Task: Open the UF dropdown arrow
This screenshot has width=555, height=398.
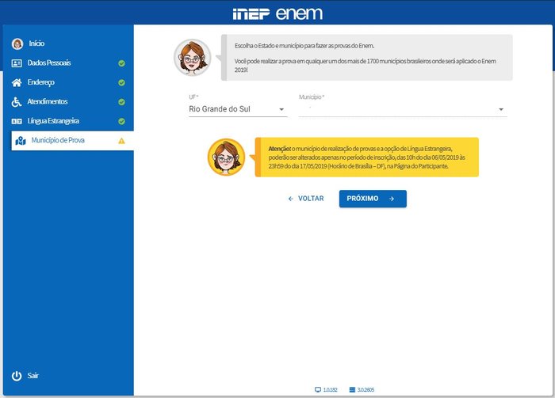Action: click(281, 109)
